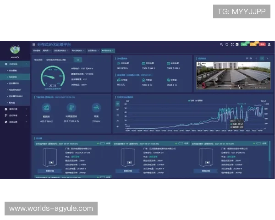This screenshot has width=275, height=220.
Task: Click the hamburger menu icon beside the title
Action: pyautogui.click(x=33, y=44)
